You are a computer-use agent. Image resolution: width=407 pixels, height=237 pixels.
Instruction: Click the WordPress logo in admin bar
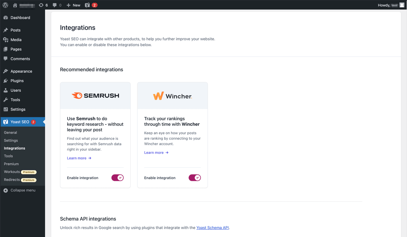(x=5, y=5)
